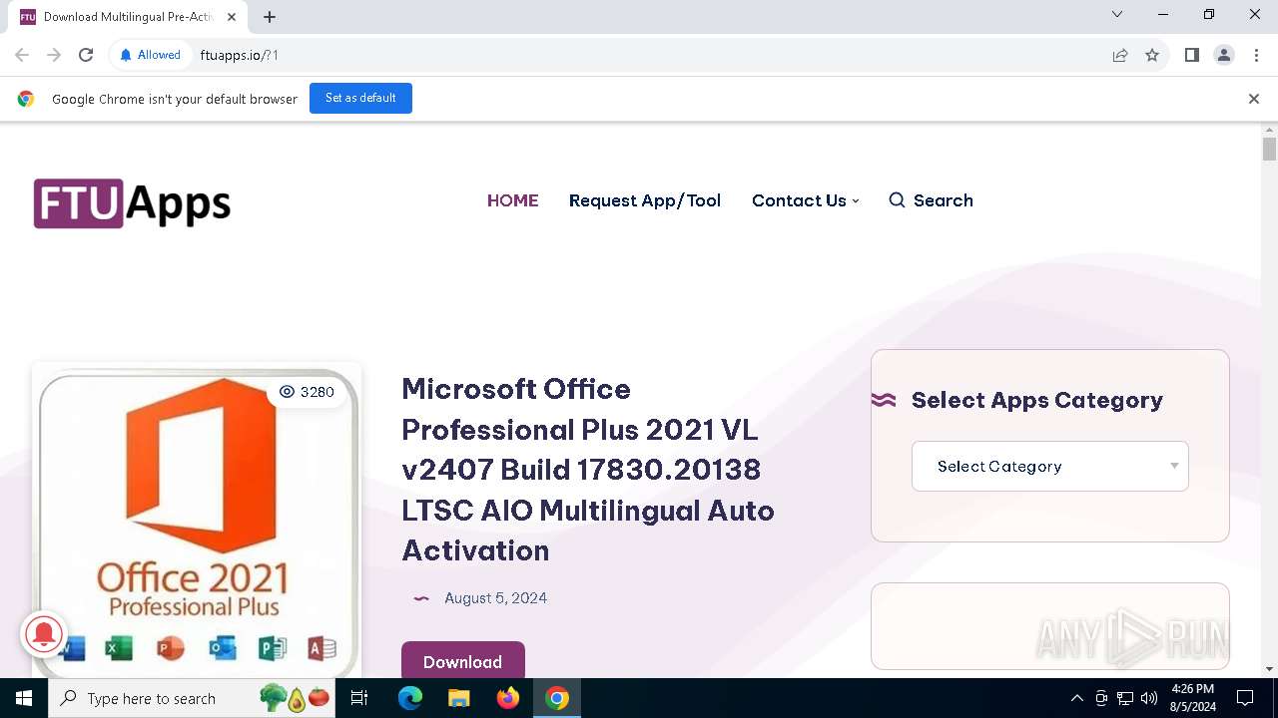Viewport: 1278px width, 718px height.
Task: Reload the page with the refresh icon
Action: coord(86,55)
